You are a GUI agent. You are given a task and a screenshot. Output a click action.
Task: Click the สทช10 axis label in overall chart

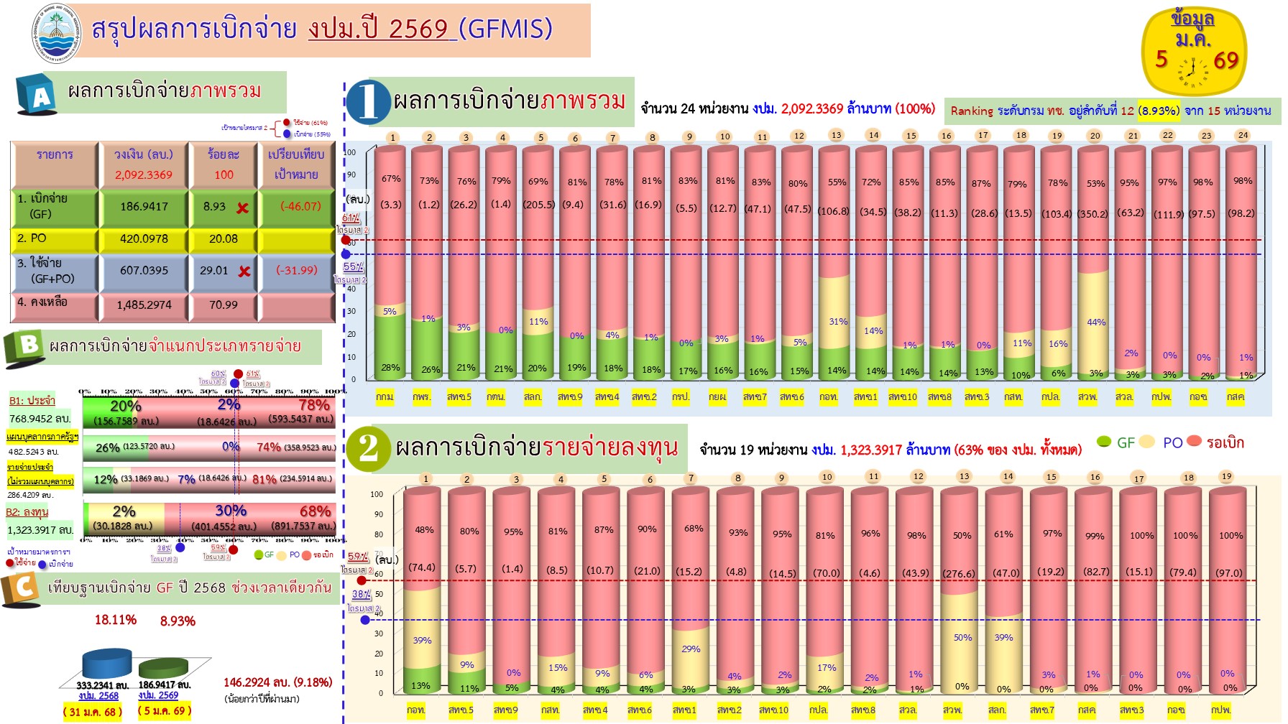[x=903, y=397]
